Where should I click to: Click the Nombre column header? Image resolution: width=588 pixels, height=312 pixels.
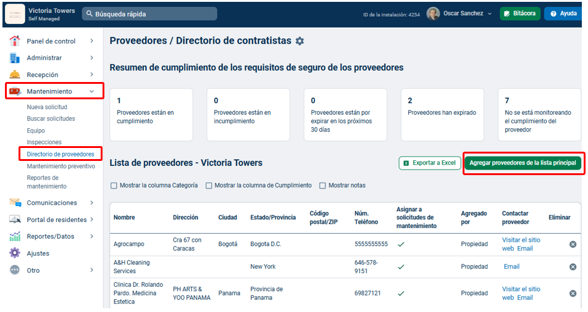pos(124,217)
